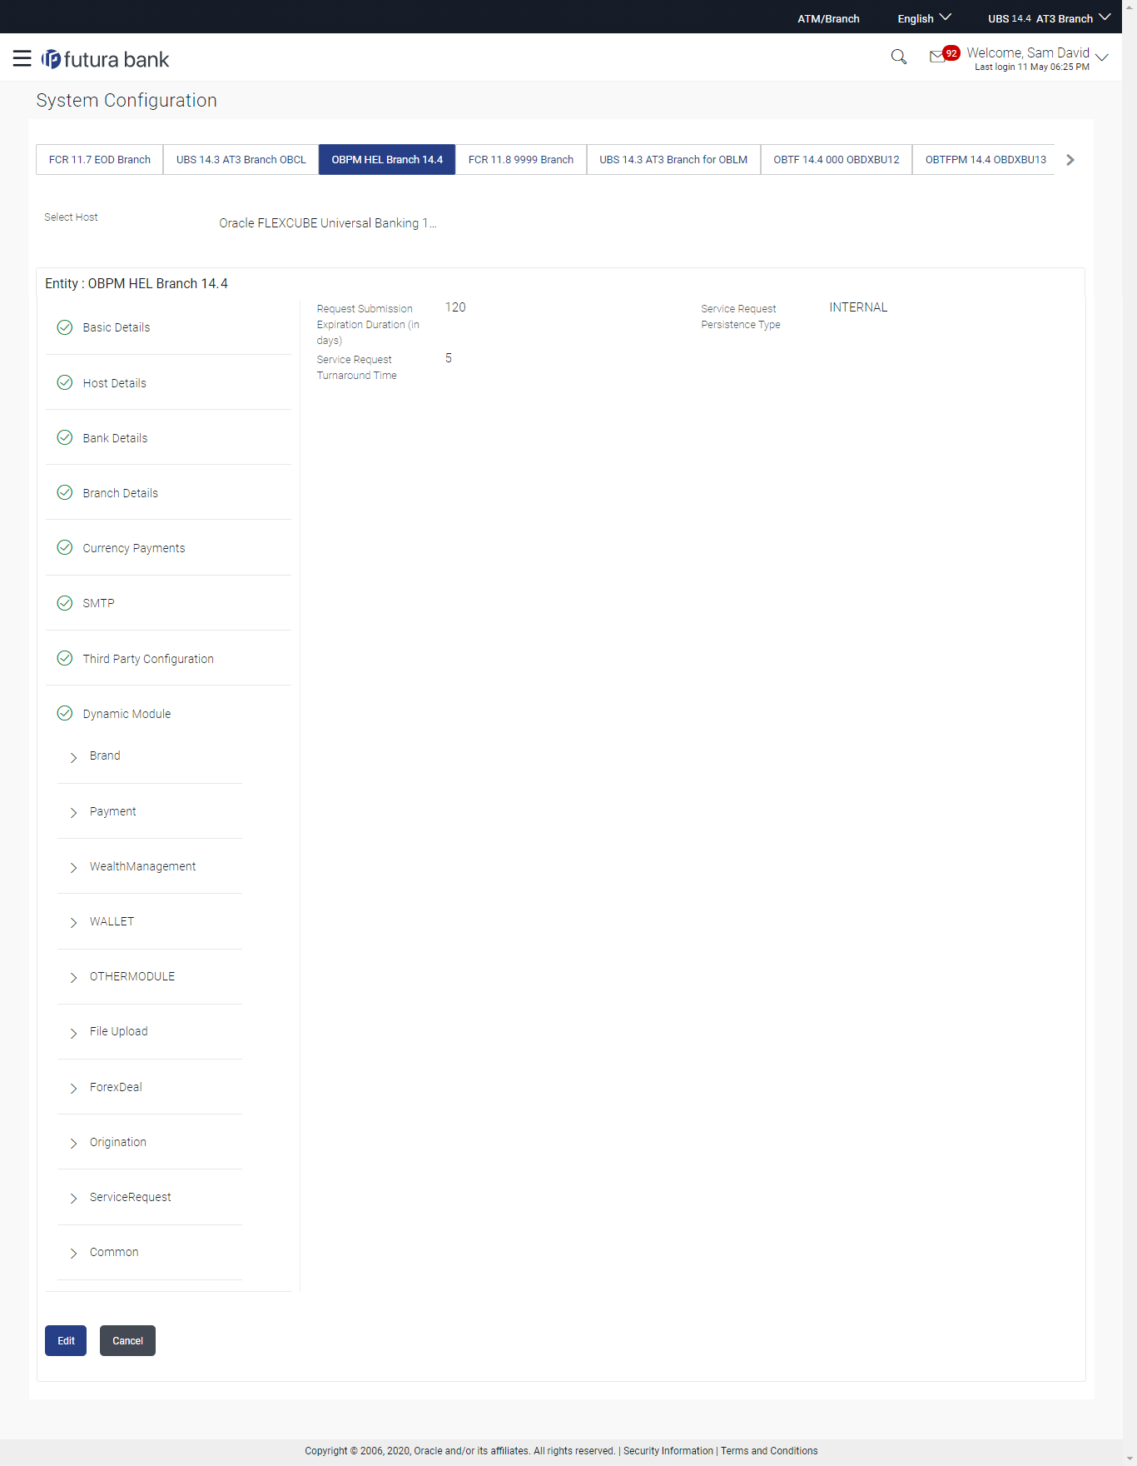Expand the OTHERMODULE chevron
The width and height of the screenshot is (1137, 1466).
tap(73, 977)
